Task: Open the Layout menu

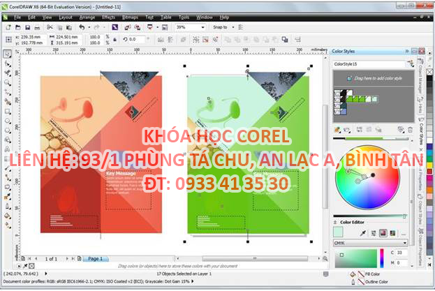Action: point(66,17)
